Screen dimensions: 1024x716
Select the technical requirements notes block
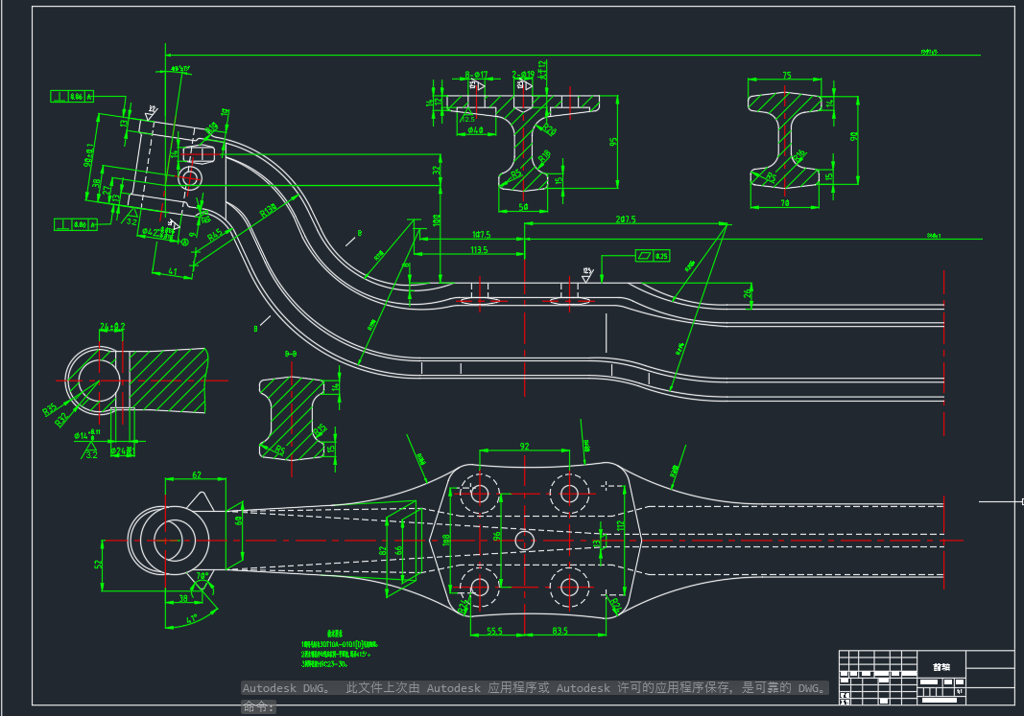coord(340,649)
